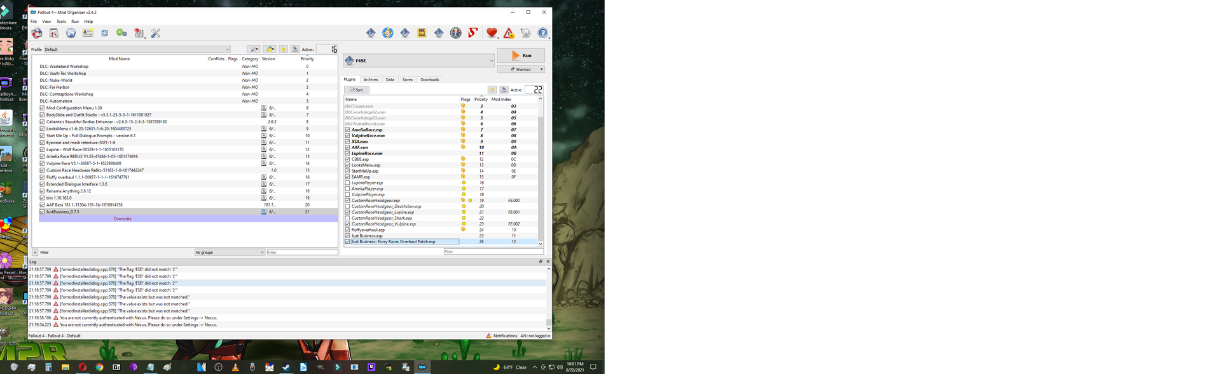Image resolution: width=1221 pixels, height=374 pixels.
Task: Switch to the Downloads tab
Action: [429, 79]
